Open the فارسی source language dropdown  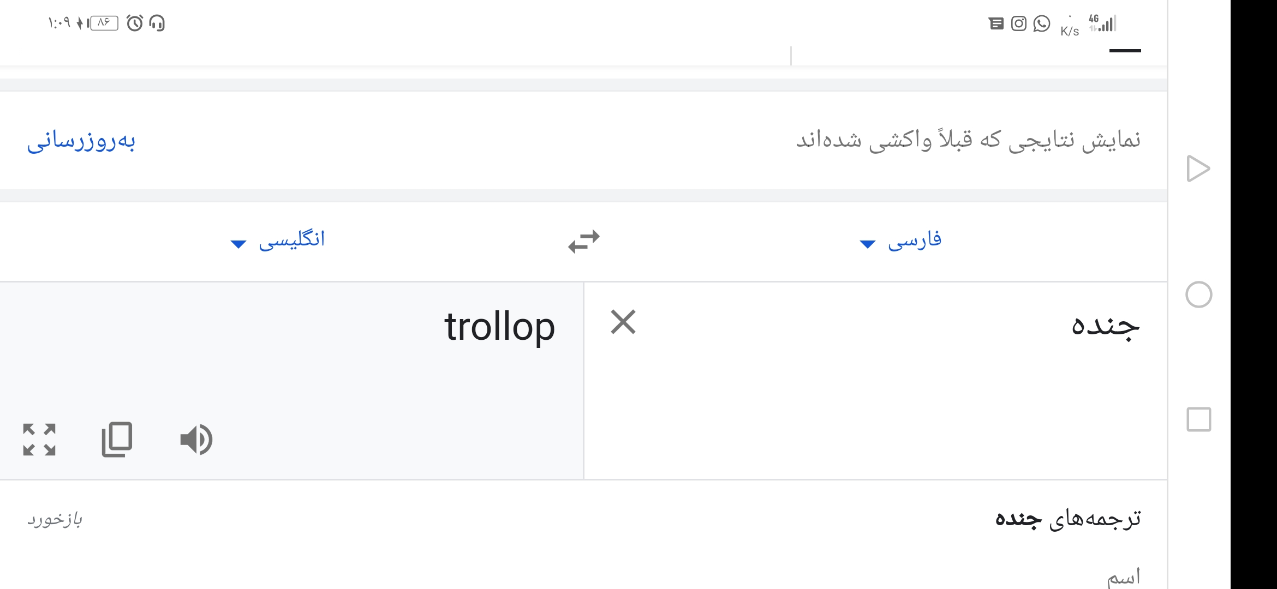(x=901, y=240)
